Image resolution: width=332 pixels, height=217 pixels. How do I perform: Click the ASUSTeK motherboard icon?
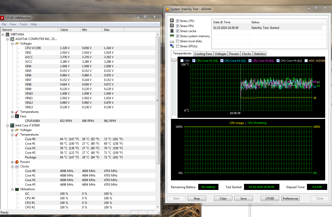pyautogui.click(x=12, y=39)
